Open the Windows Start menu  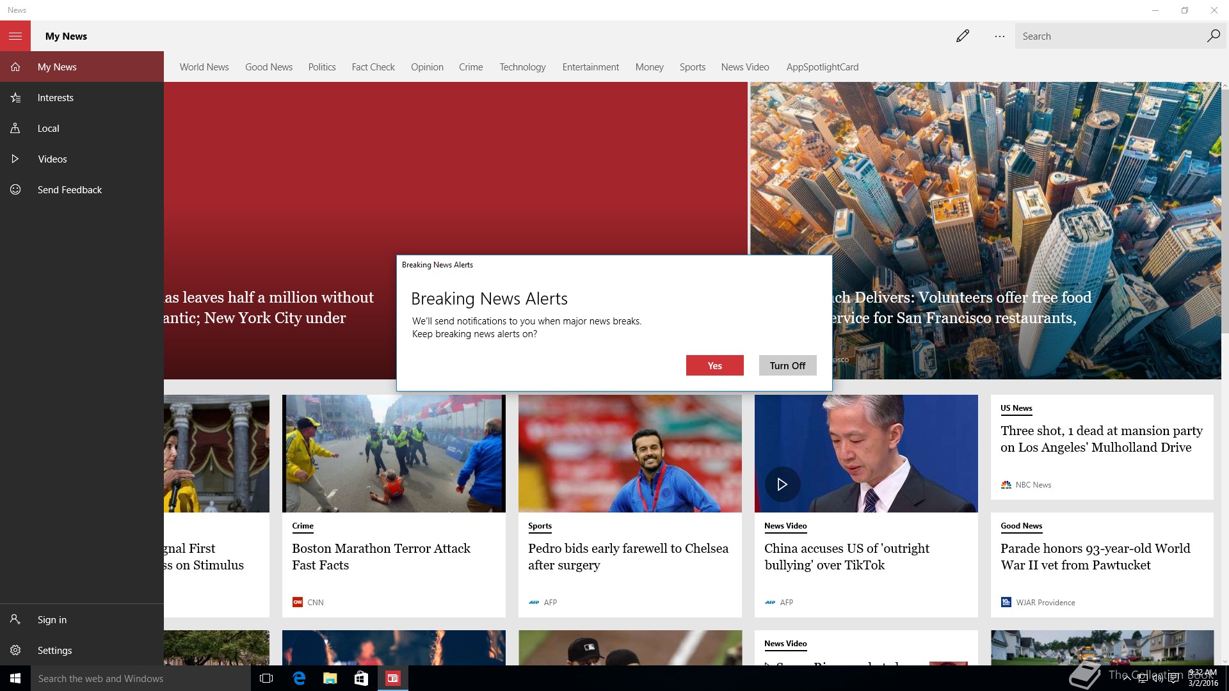pyautogui.click(x=15, y=678)
